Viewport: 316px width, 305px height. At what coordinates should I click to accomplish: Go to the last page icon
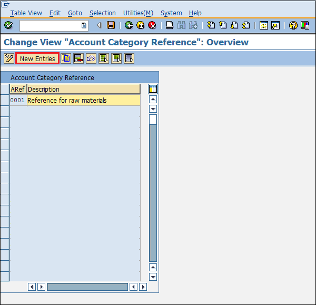coord(246,25)
